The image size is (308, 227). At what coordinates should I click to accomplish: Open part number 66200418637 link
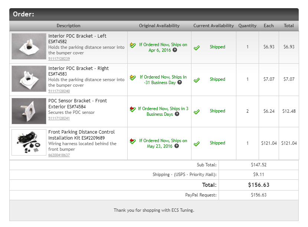pyautogui.click(x=59, y=155)
